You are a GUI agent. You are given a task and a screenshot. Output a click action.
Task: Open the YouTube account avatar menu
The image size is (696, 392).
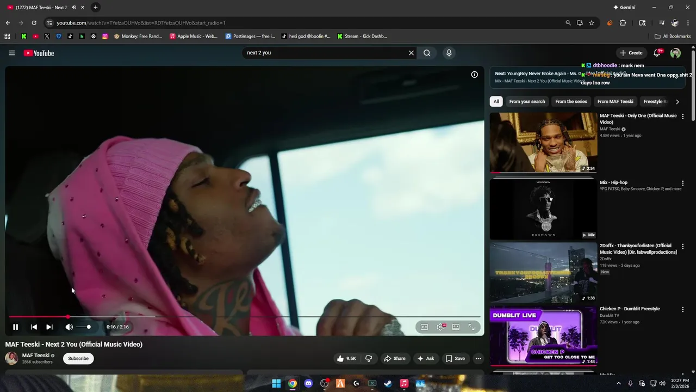click(x=675, y=53)
